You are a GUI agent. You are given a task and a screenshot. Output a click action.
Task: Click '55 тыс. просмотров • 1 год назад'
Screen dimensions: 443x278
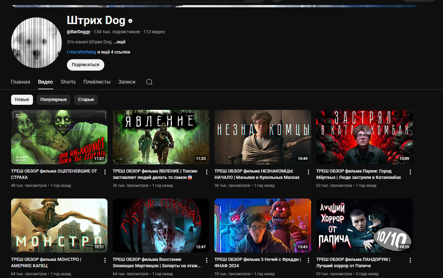click(x=244, y=274)
